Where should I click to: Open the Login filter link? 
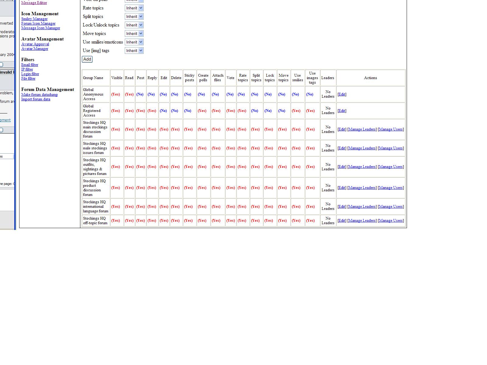pyautogui.click(x=30, y=74)
